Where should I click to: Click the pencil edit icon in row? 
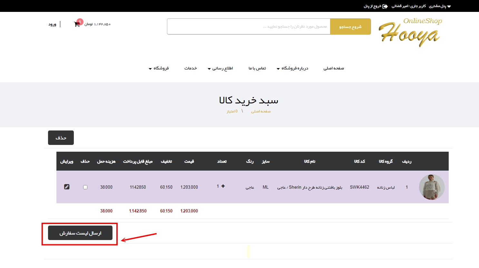point(67,187)
